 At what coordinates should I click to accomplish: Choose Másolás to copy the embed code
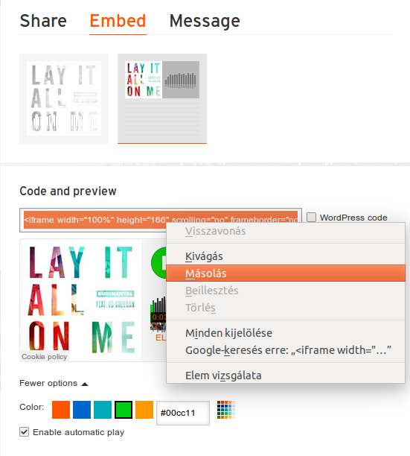tap(286, 273)
